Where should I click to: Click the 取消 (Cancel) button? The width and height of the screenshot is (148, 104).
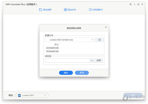tap(82, 73)
